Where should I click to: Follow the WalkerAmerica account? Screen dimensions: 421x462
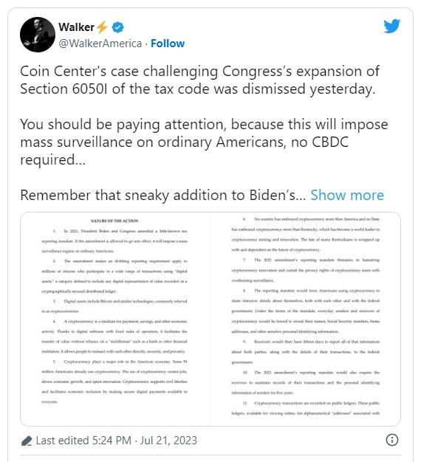[168, 44]
